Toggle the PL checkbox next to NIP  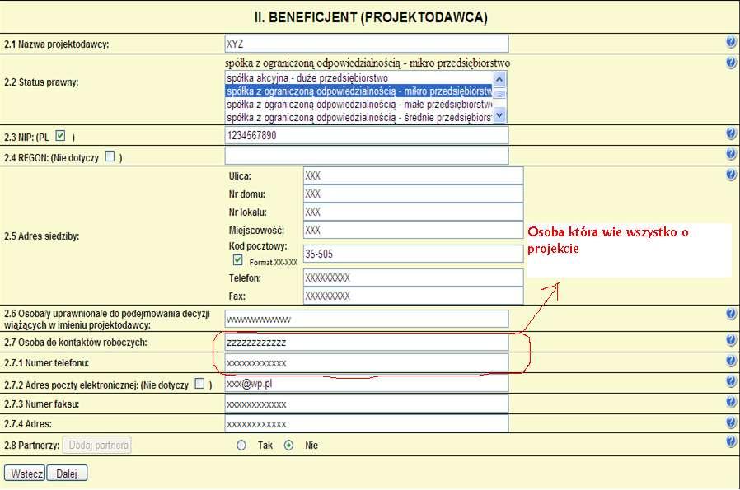point(60,136)
